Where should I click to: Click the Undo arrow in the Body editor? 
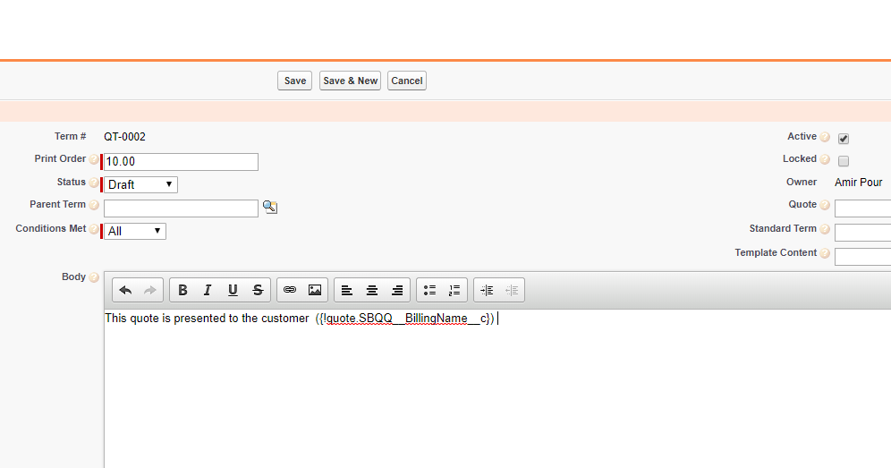point(125,291)
